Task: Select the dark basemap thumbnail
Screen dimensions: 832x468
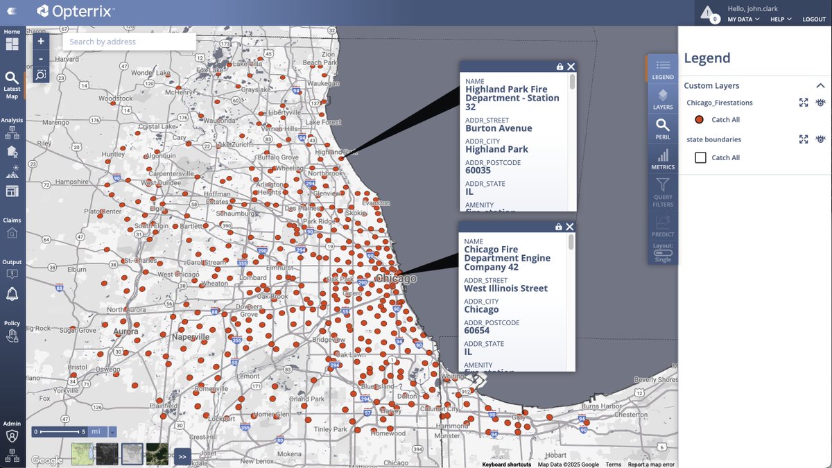Action: [x=107, y=453]
